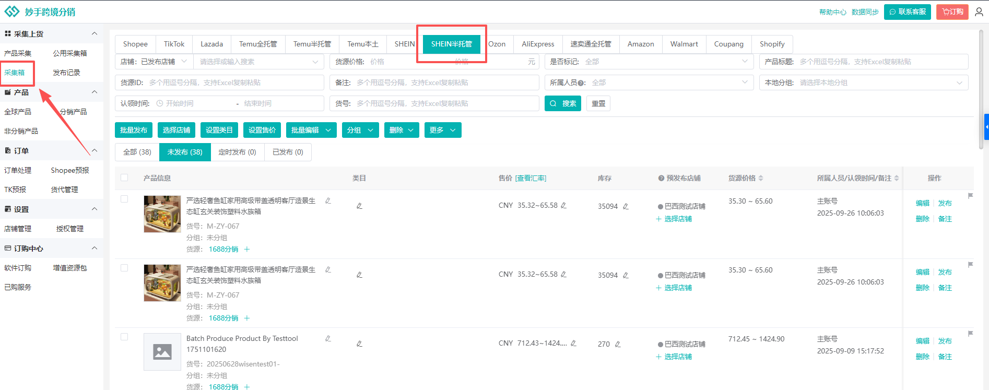
Task: Switch to the Temu全托管 platform tab
Action: coord(258,44)
